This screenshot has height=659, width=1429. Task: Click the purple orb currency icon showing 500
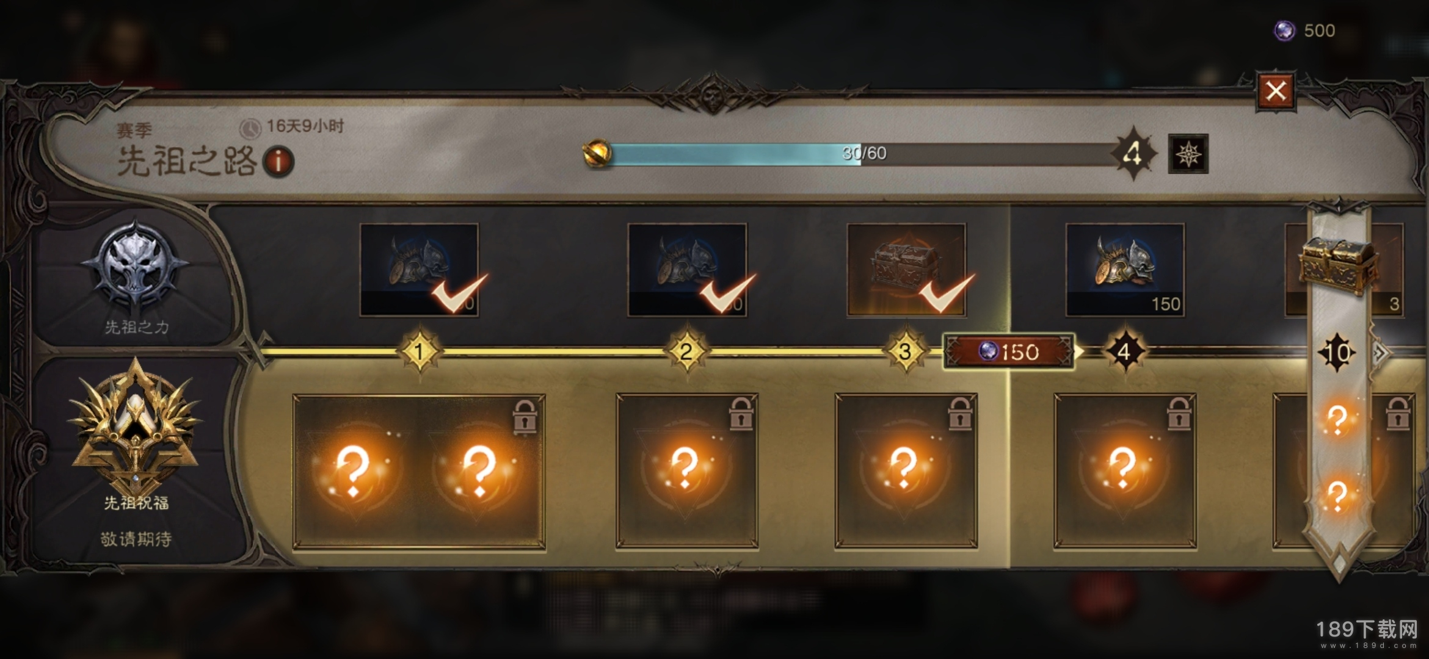(x=1284, y=30)
